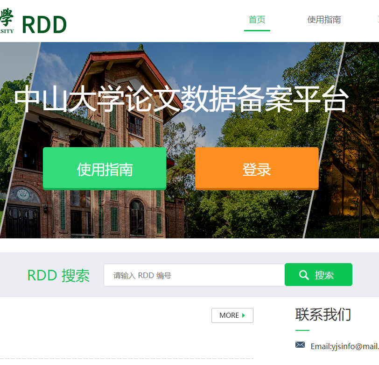Click the Email:yjsinfo@mail contact text
Image resolution: width=379 pixels, height=365 pixels.
pyautogui.click(x=344, y=346)
